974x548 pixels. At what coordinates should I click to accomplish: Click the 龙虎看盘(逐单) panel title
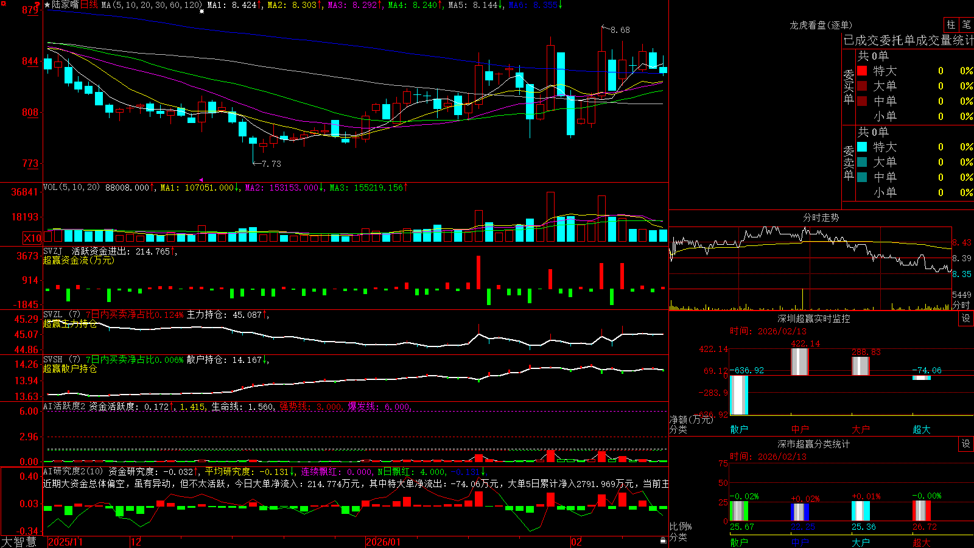coord(821,25)
